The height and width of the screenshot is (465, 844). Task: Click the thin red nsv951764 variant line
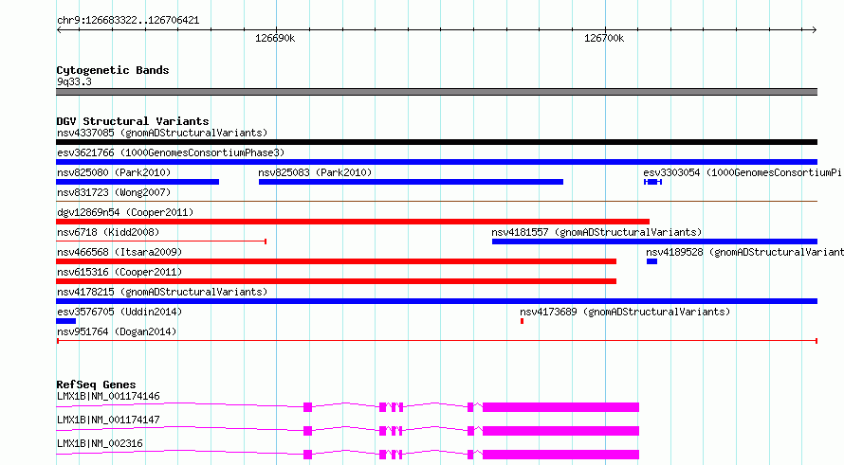pos(436,341)
